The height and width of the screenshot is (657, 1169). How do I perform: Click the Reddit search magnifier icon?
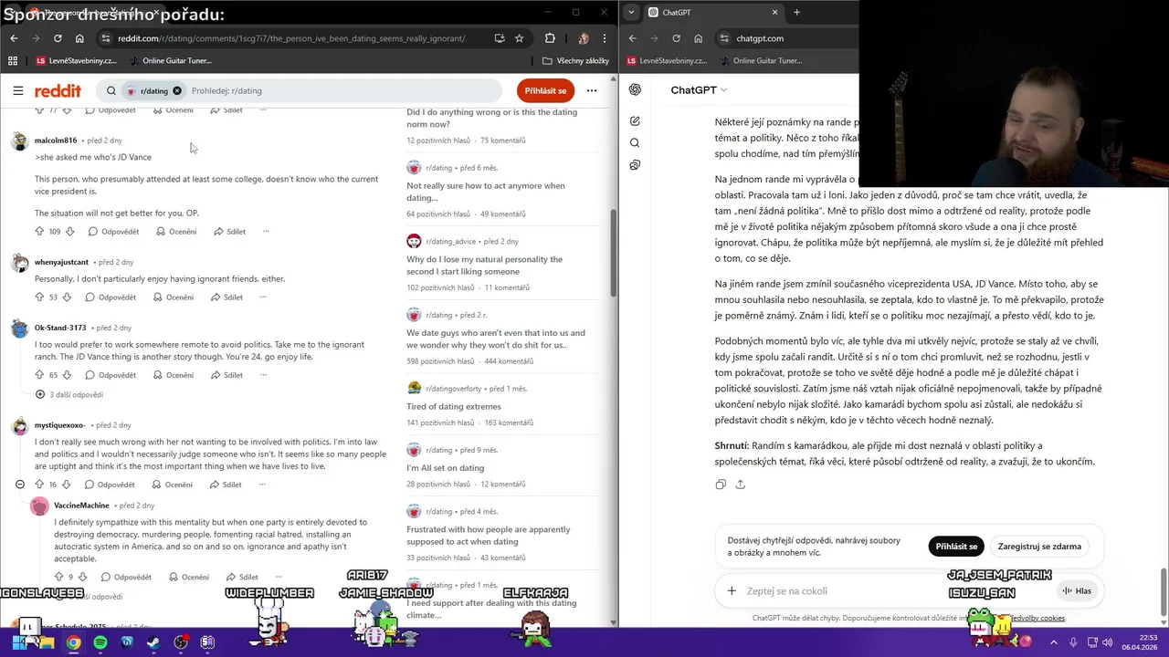[x=111, y=90]
